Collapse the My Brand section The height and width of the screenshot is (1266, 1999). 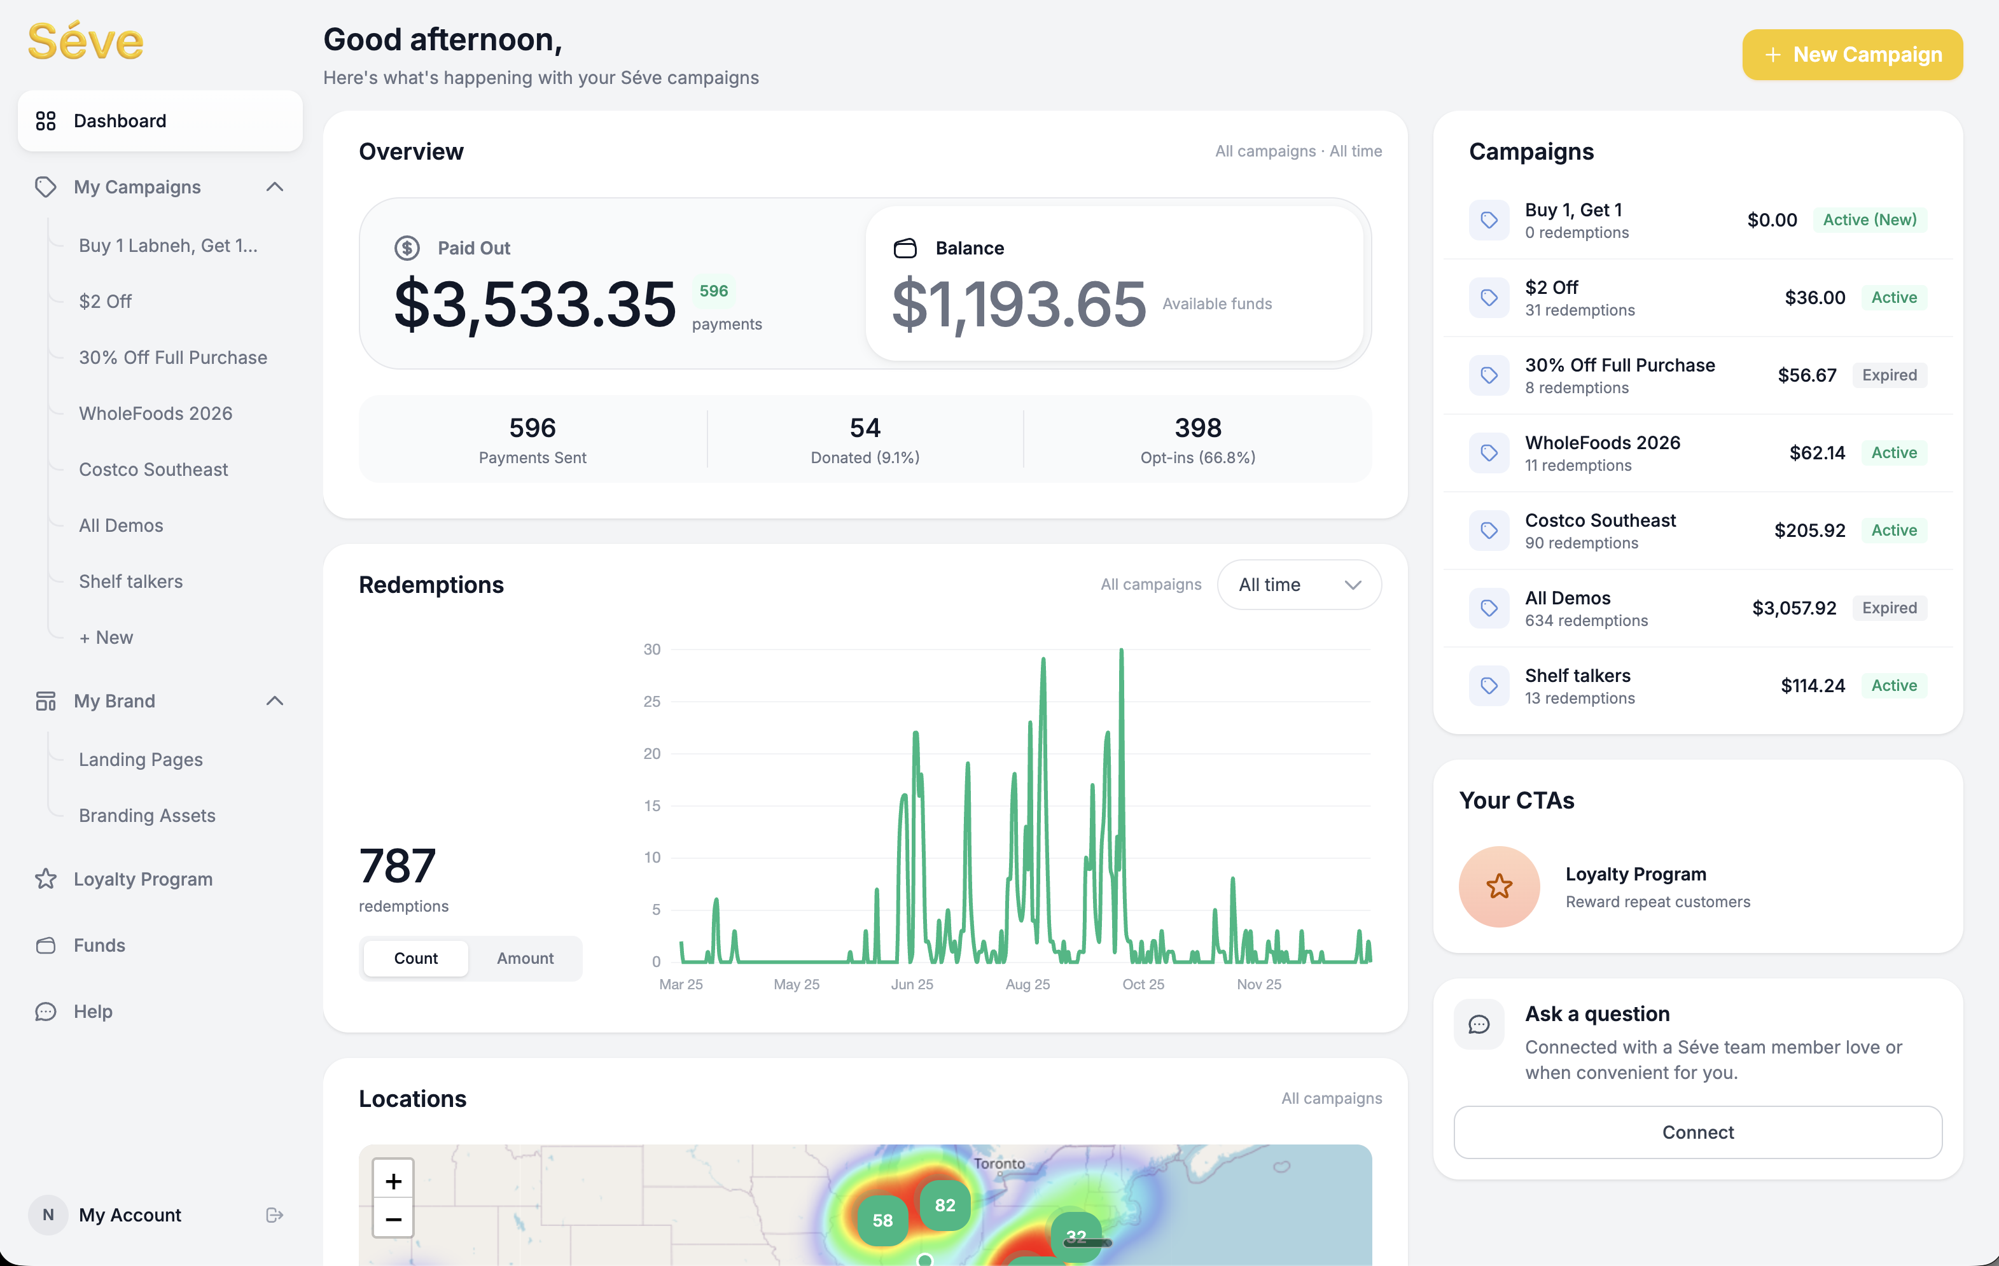[x=275, y=700]
